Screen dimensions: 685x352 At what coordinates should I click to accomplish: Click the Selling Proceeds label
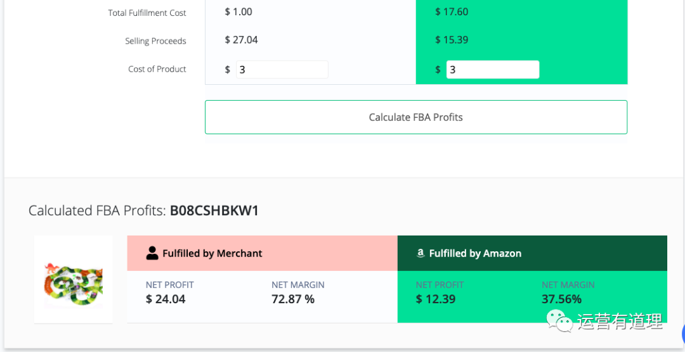pos(155,41)
